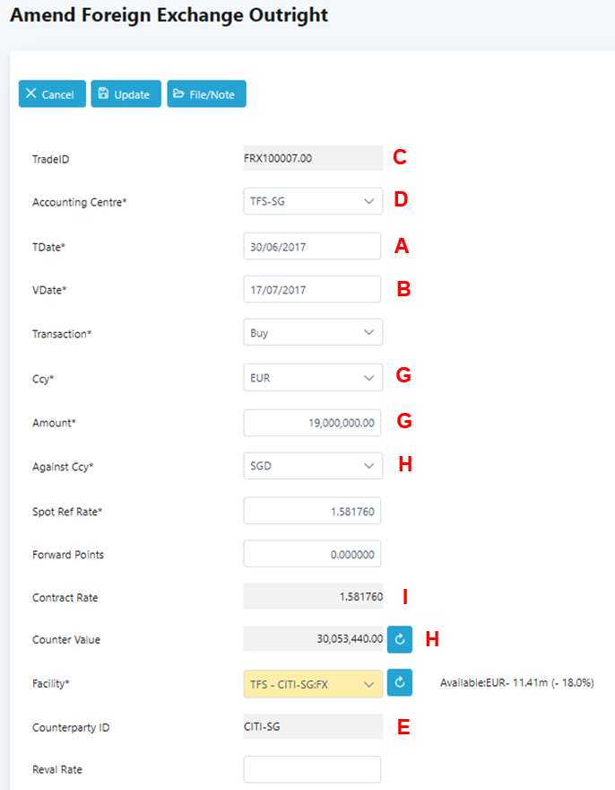Screen dimensions: 615x790
Task: Open the Accounting Centre dropdown
Action: point(313,202)
